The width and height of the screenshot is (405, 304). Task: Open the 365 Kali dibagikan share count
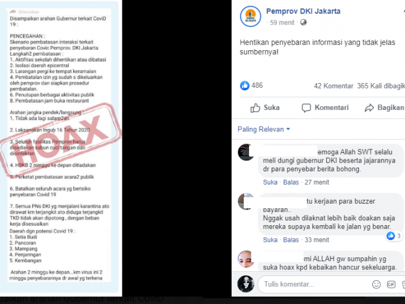pos(381,86)
